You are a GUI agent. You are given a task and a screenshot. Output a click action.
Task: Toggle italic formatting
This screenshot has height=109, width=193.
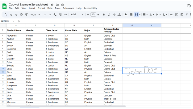(x=109, y=14)
